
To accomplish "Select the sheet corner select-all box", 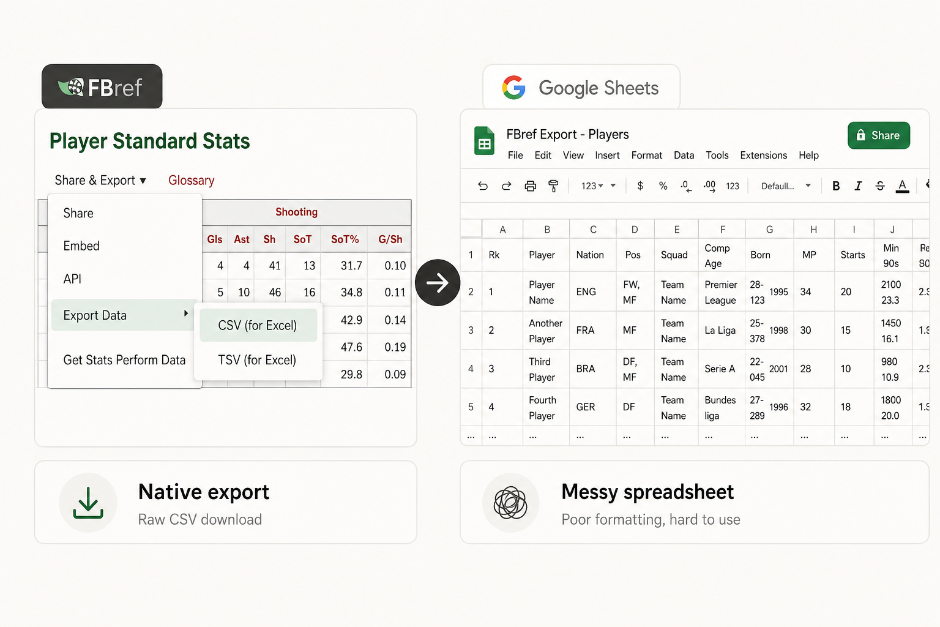I will tap(471, 229).
